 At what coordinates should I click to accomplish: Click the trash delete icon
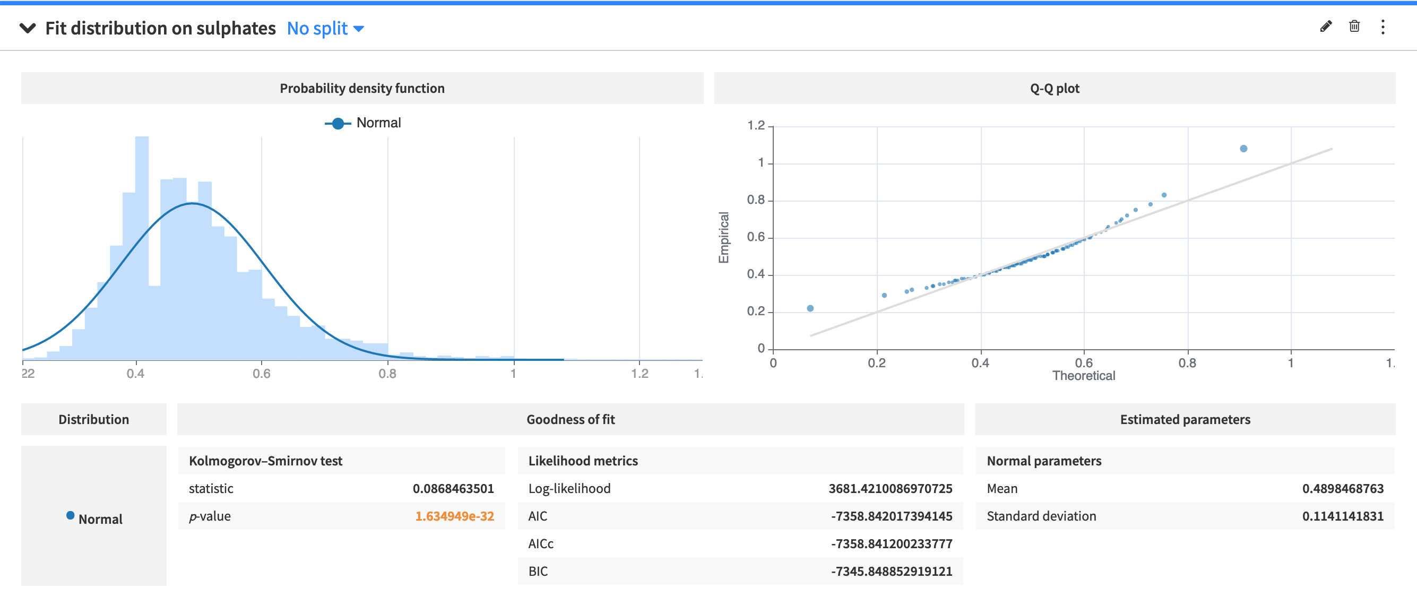pos(1354,27)
